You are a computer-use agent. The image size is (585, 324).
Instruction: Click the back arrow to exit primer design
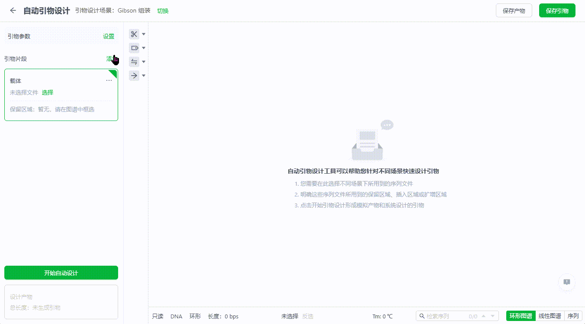point(13,10)
